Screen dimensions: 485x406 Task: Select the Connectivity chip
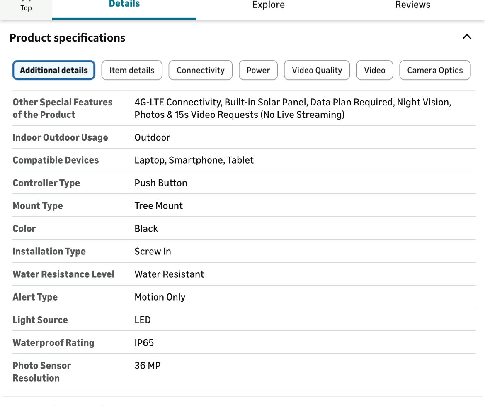point(200,70)
